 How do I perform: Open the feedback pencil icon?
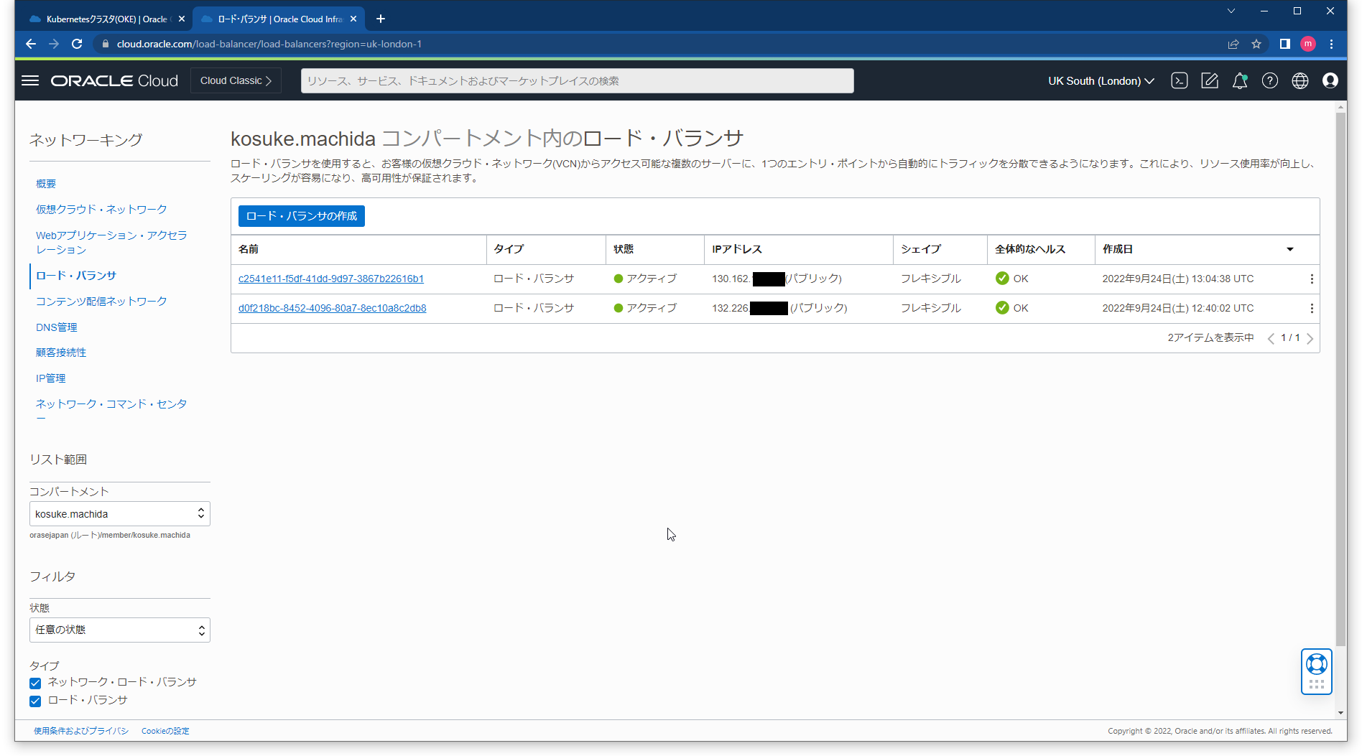point(1210,80)
